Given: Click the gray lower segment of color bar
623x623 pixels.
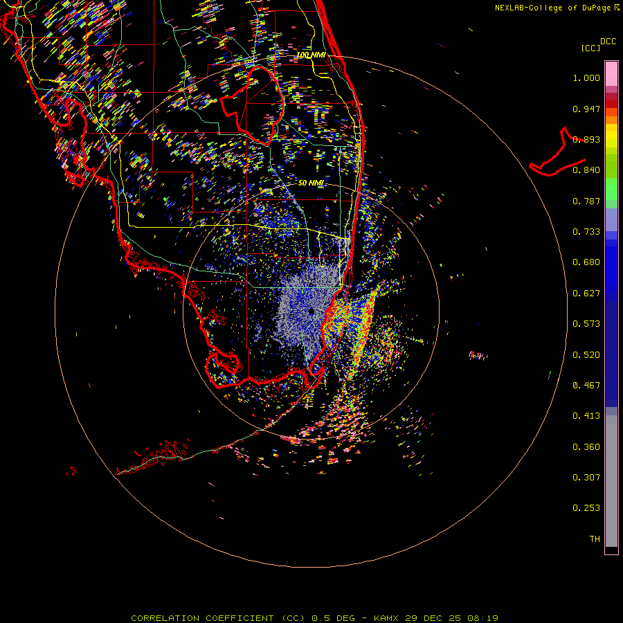Looking at the screenshot, I should (611, 481).
